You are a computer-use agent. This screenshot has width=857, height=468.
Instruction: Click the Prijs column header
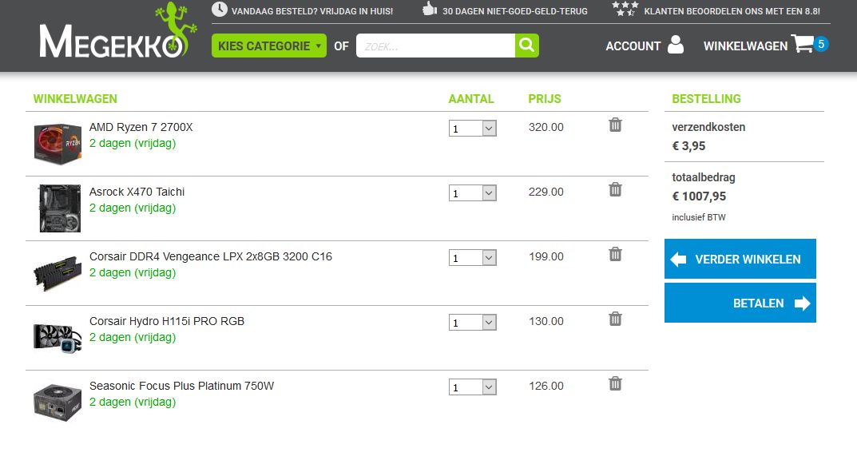point(545,99)
